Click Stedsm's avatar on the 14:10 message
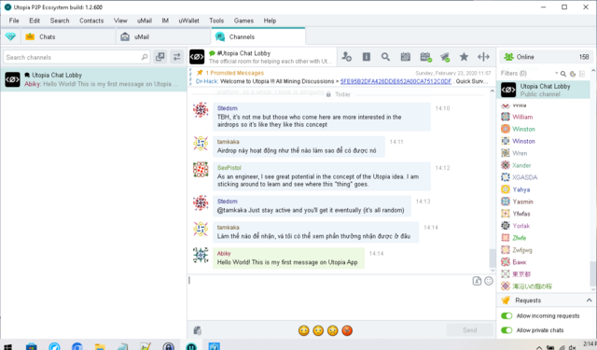Viewport: 597px width, 350px height. [201, 110]
